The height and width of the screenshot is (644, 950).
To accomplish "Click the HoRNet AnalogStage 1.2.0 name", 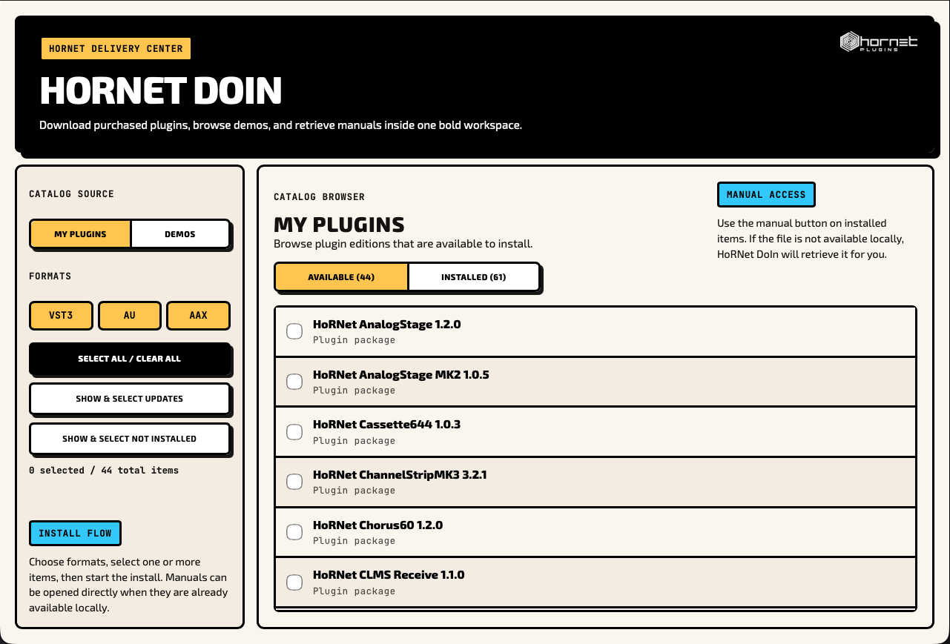I will point(386,325).
